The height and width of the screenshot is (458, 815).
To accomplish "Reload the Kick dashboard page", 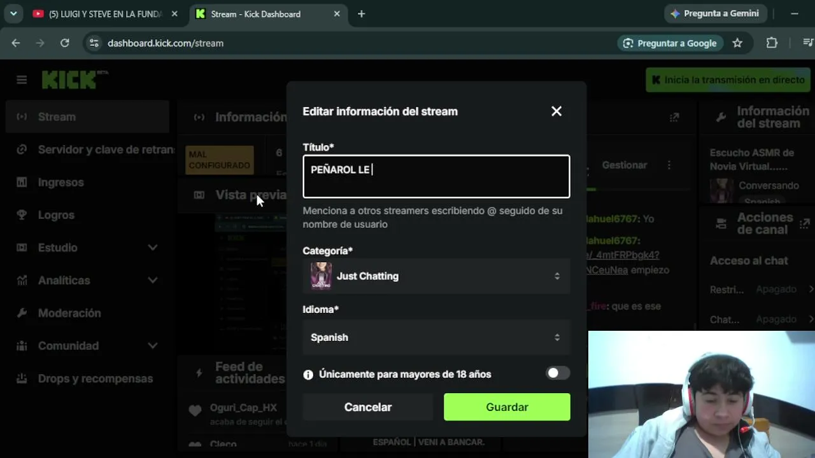I will pyautogui.click(x=64, y=43).
